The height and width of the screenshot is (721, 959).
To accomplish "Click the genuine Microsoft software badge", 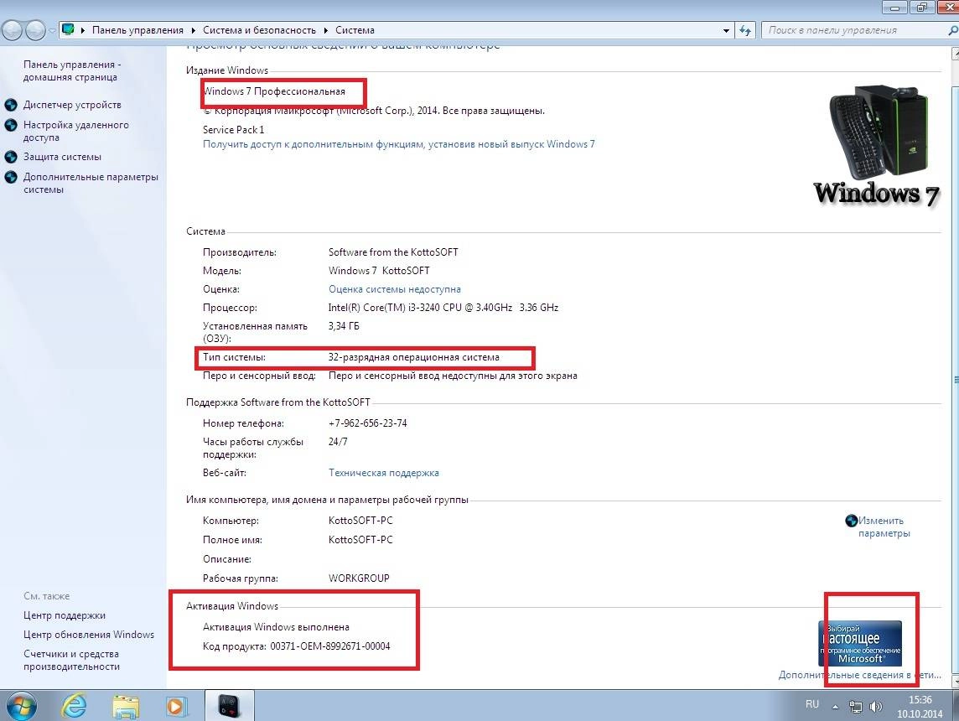I will (860, 643).
